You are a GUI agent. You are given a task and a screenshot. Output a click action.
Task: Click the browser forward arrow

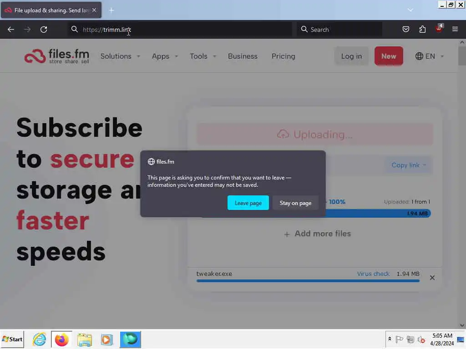pyautogui.click(x=27, y=30)
